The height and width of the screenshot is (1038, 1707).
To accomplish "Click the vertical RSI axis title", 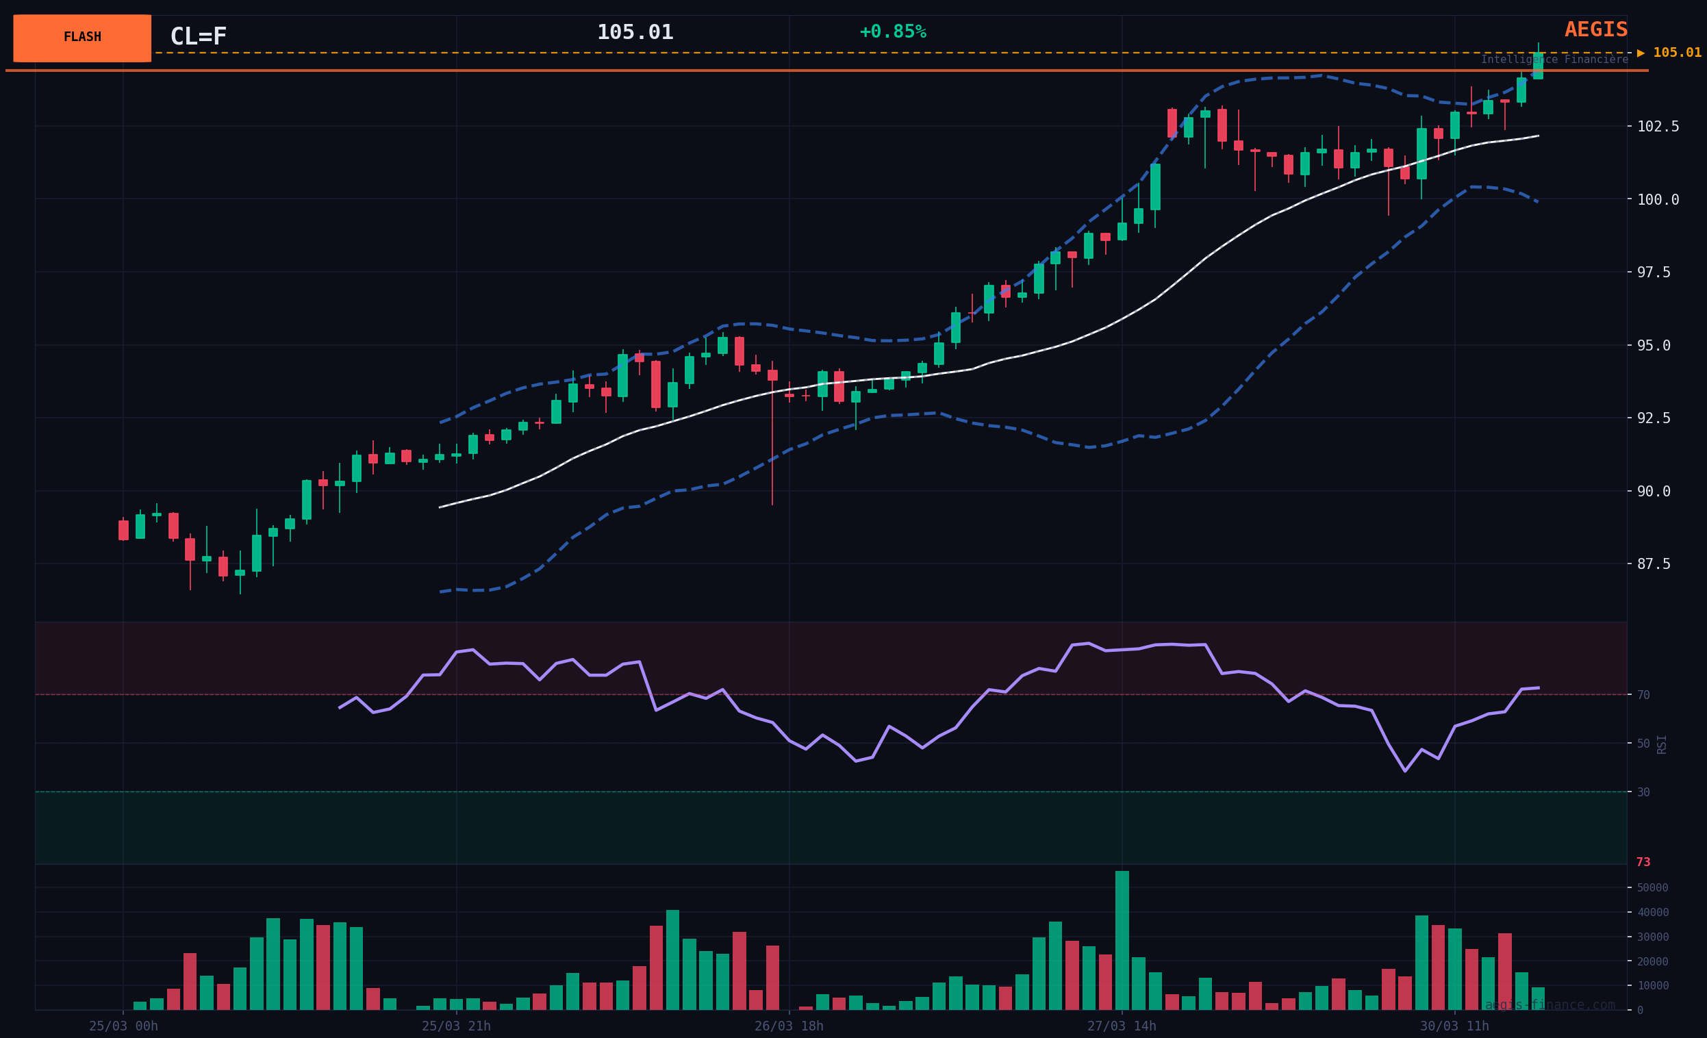I will [x=1661, y=744].
